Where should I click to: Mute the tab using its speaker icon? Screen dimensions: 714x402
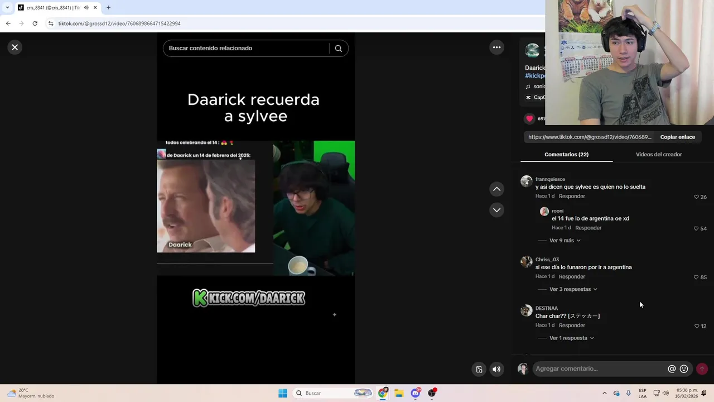(86, 8)
